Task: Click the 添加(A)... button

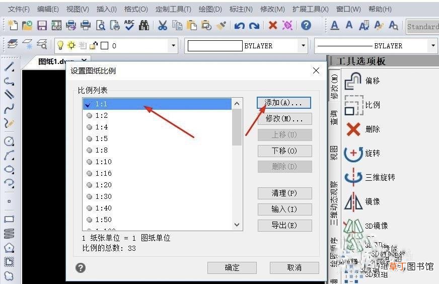Action: pos(284,103)
